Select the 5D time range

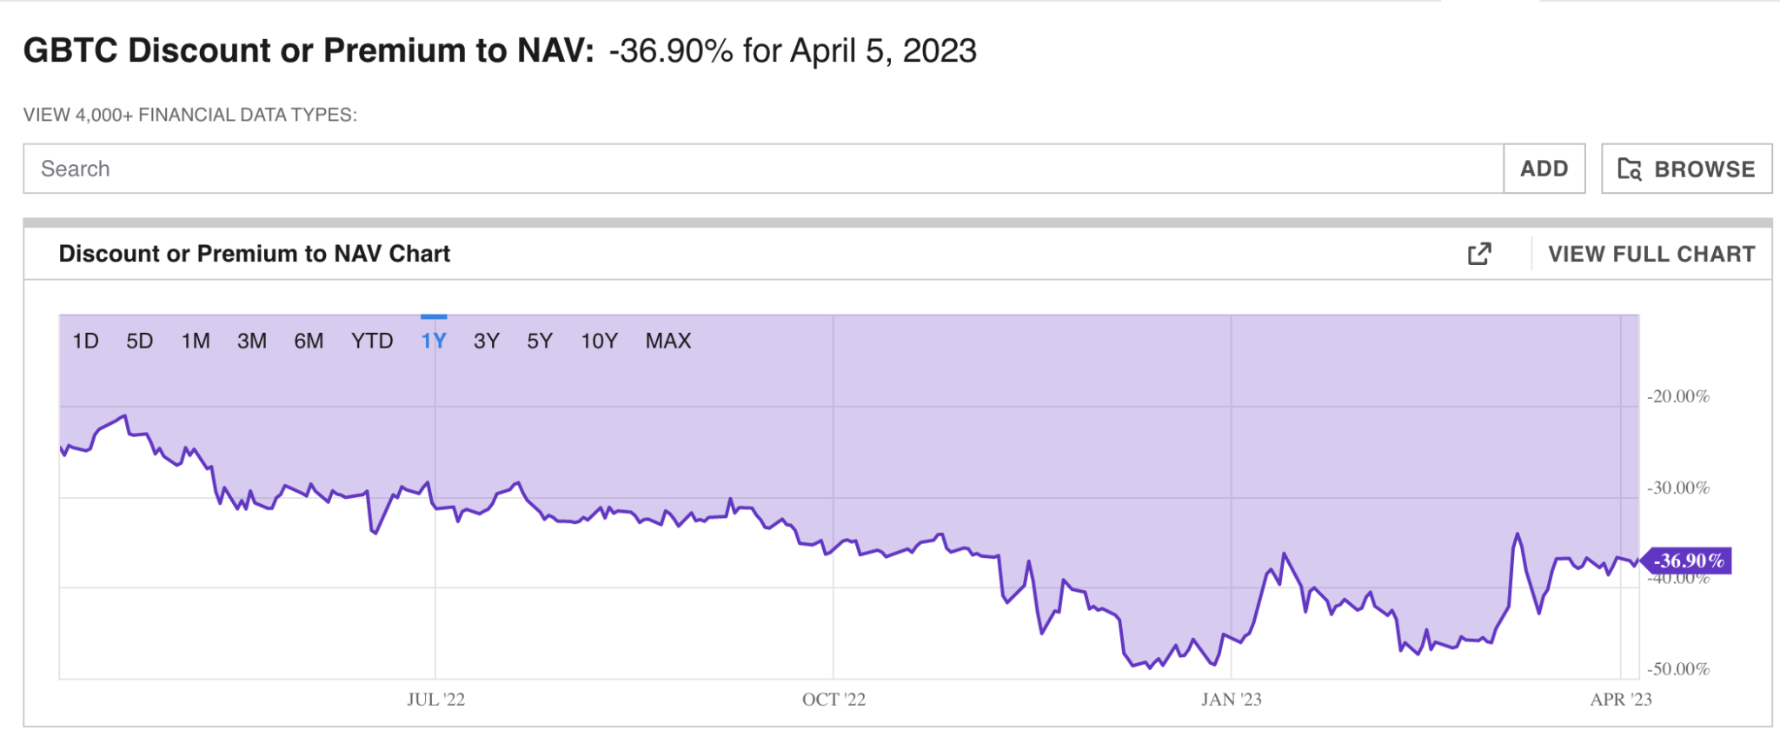(x=139, y=341)
